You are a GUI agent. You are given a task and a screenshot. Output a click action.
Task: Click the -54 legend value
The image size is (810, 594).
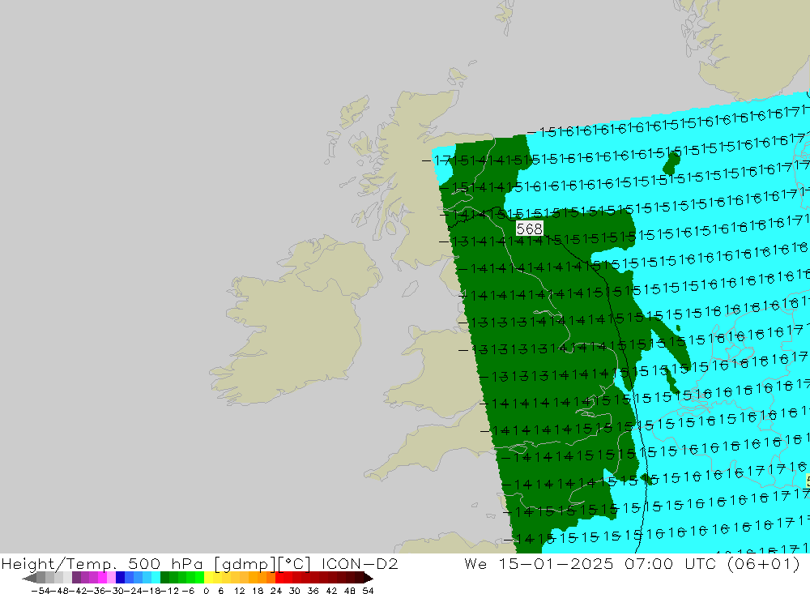pos(41,591)
